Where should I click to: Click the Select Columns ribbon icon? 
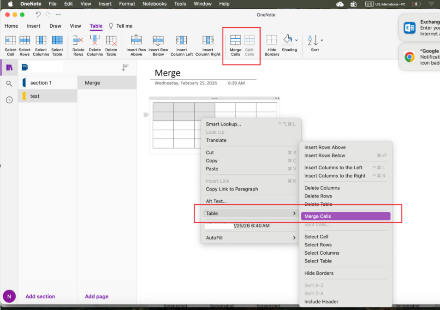(41, 41)
